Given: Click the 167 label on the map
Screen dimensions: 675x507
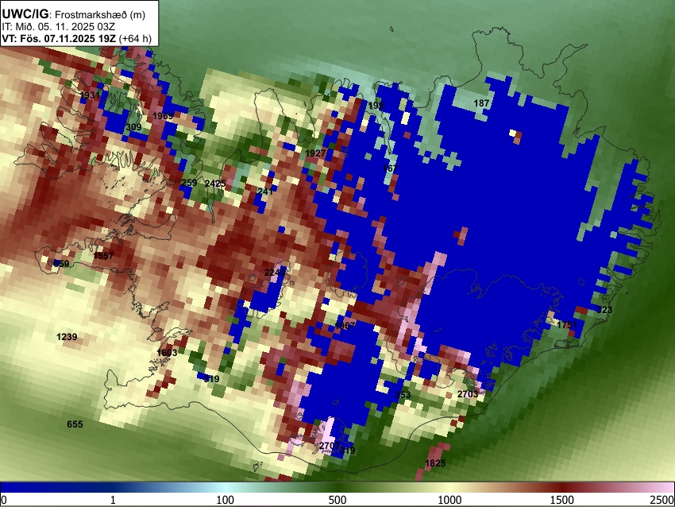Looking at the screenshot, I should point(390,168).
